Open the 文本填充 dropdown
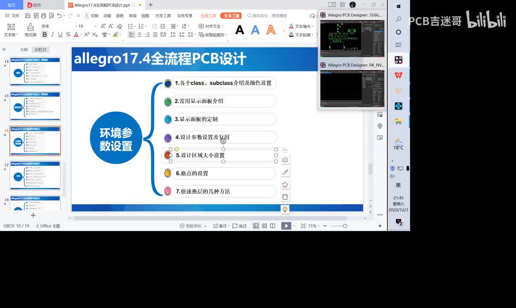The height and width of the screenshot is (308, 516). [301, 26]
